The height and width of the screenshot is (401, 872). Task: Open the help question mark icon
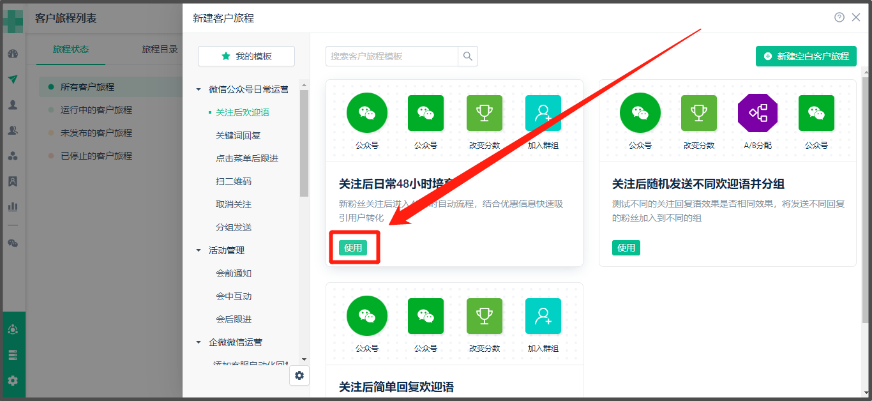[x=839, y=18]
